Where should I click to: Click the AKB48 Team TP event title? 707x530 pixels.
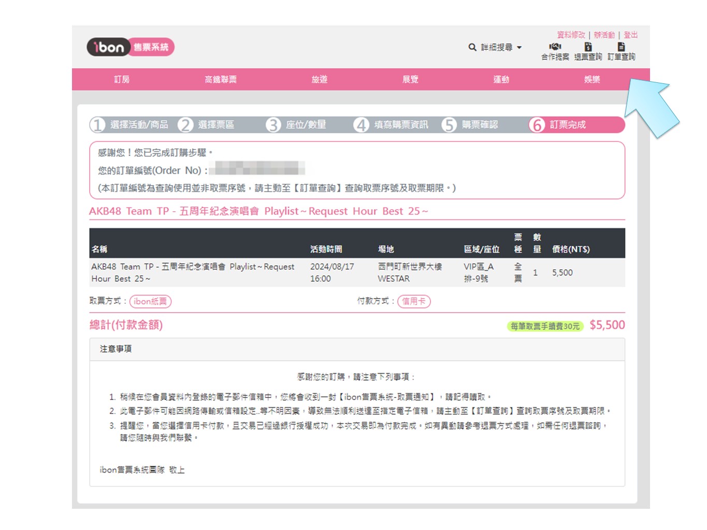point(258,211)
